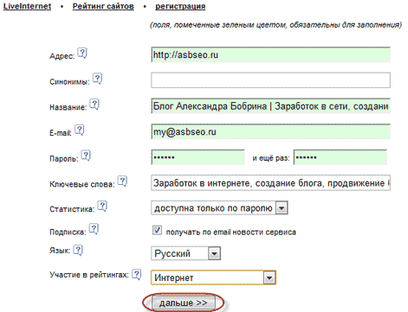Open the регистрация link

(x=180, y=6)
